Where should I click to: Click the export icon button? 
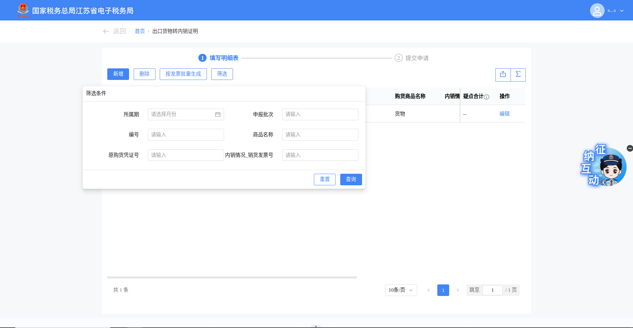tap(503, 75)
